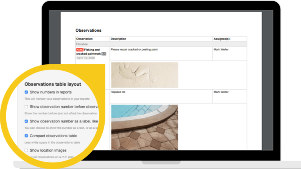Viewport: 301px width, 169px height.
Task: Click the April 15, 2020 date
Action: click(x=85, y=58)
